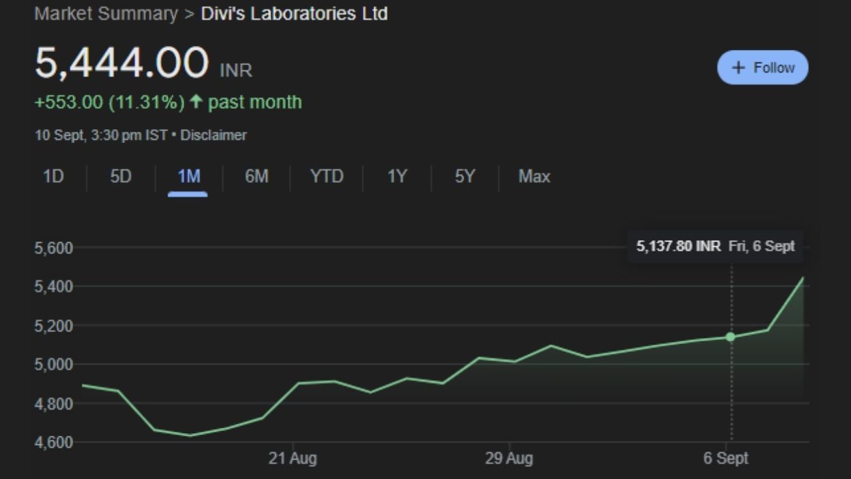Switch to the 1Y range tab

click(x=397, y=176)
